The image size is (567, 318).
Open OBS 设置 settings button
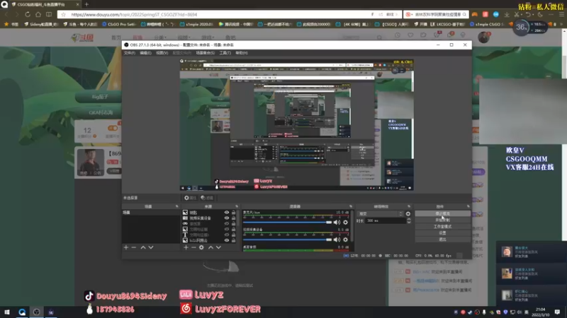[442, 233]
